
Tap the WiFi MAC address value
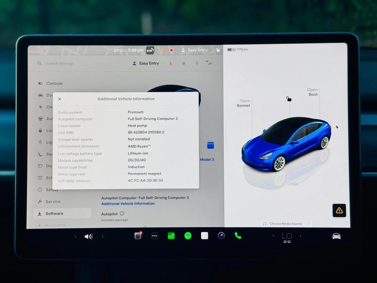(x=146, y=181)
